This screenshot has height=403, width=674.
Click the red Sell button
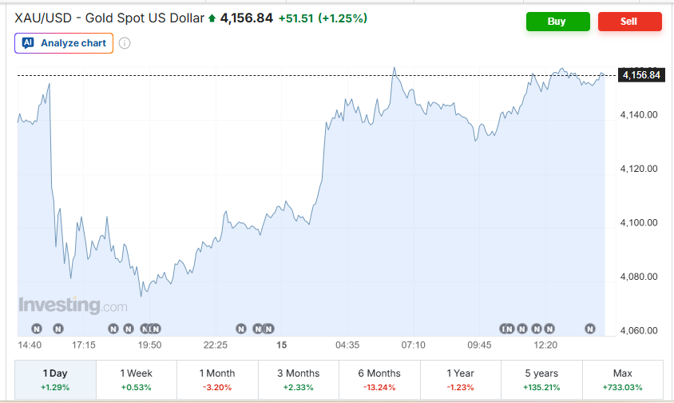click(630, 22)
